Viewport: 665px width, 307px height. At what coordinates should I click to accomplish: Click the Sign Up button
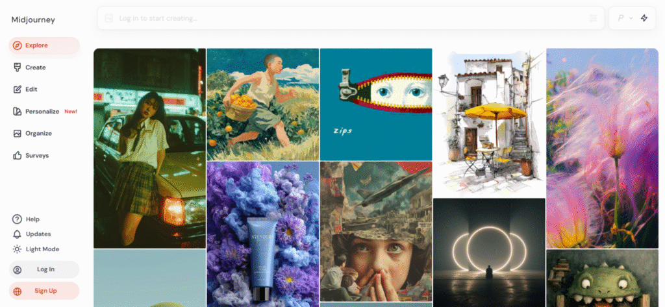(x=44, y=291)
